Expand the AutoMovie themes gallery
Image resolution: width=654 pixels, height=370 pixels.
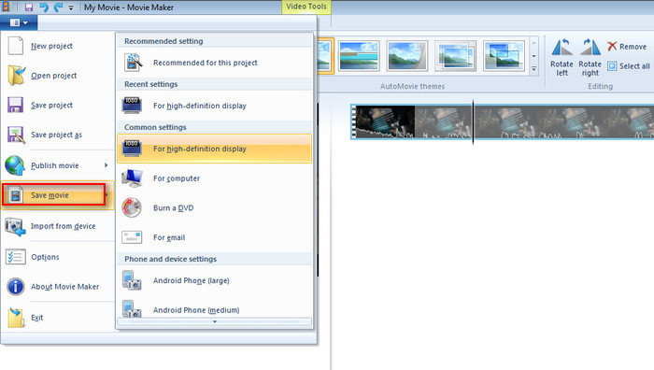pos(533,69)
